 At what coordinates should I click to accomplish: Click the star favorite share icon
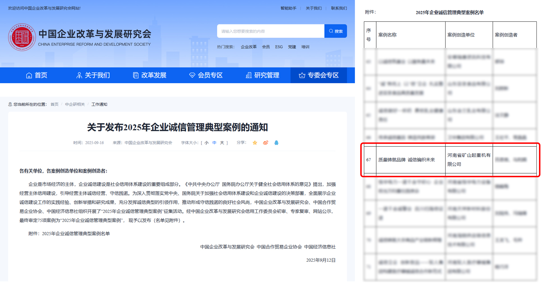point(255,143)
